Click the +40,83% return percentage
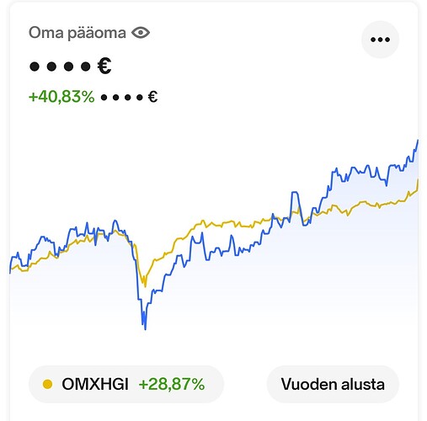Image resolution: width=427 pixels, height=421 pixels. click(x=61, y=97)
